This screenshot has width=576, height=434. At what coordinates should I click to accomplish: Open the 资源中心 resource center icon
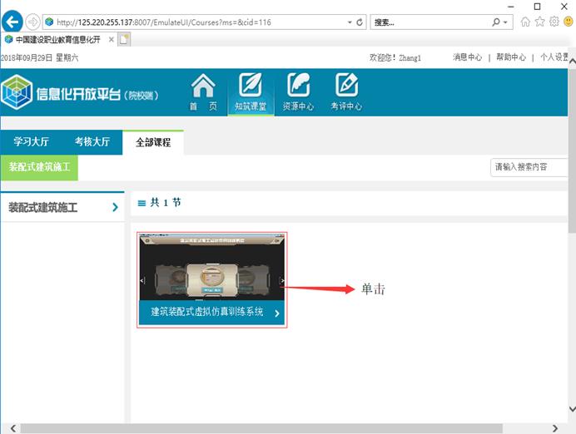pos(298,91)
